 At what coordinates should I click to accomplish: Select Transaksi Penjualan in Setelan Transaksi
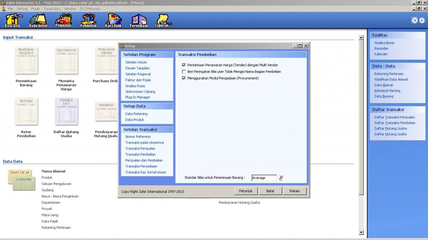(140, 149)
